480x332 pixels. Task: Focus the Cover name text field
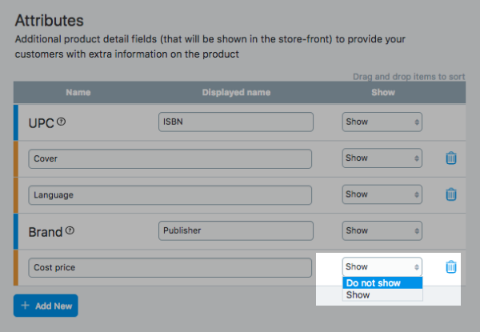point(170,158)
